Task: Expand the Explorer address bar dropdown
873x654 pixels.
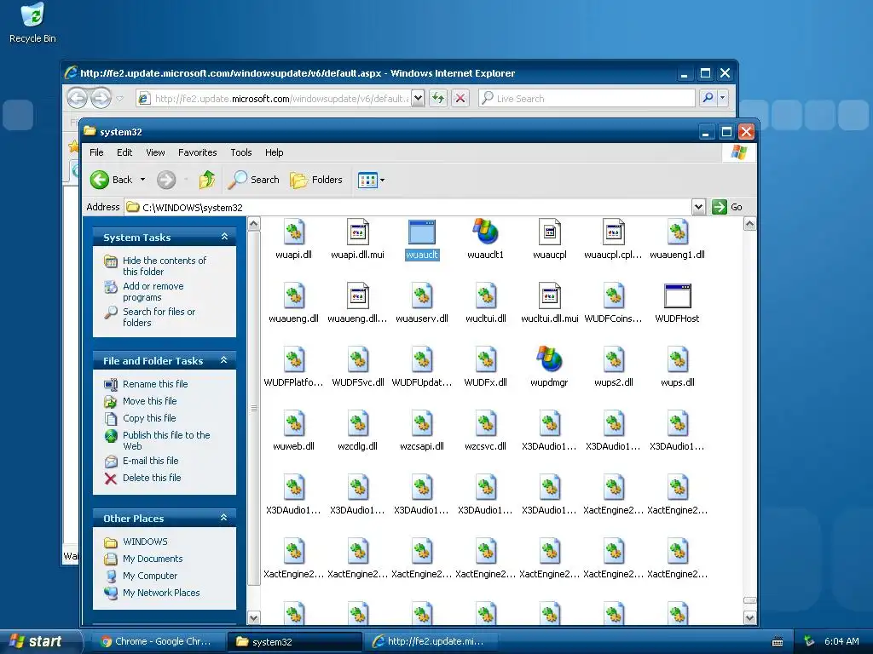Action: [x=698, y=207]
